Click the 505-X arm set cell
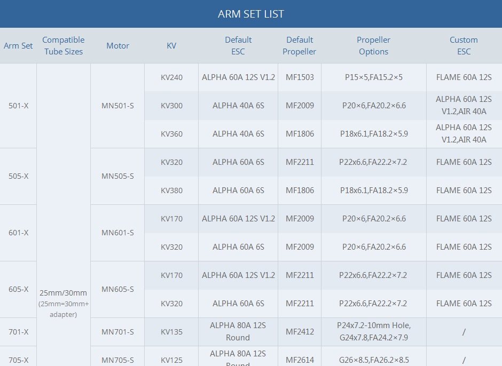 tap(18, 177)
